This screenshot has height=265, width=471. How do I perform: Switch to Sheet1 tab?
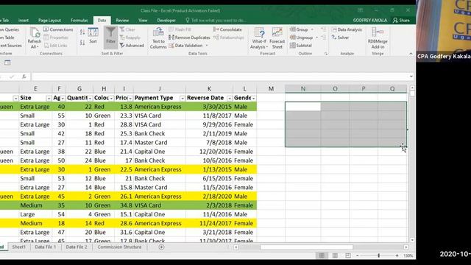pos(19,247)
